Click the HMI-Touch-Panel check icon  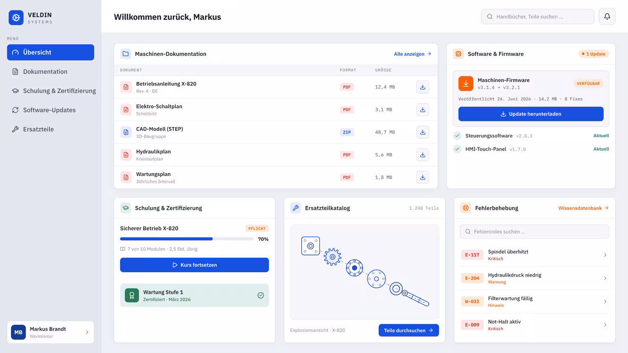457,149
